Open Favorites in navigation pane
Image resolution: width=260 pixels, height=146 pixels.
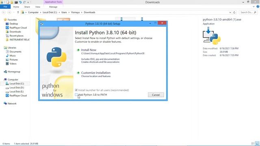pyautogui.click(x=12, y=20)
